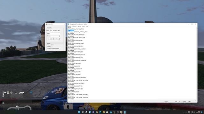Switch to Notepad via its taskbar icon
204x114 pixels.
125,112
